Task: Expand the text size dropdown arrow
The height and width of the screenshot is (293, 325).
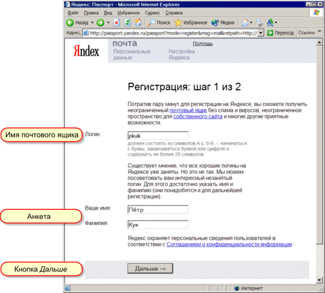Action: pyautogui.click(x=276, y=22)
